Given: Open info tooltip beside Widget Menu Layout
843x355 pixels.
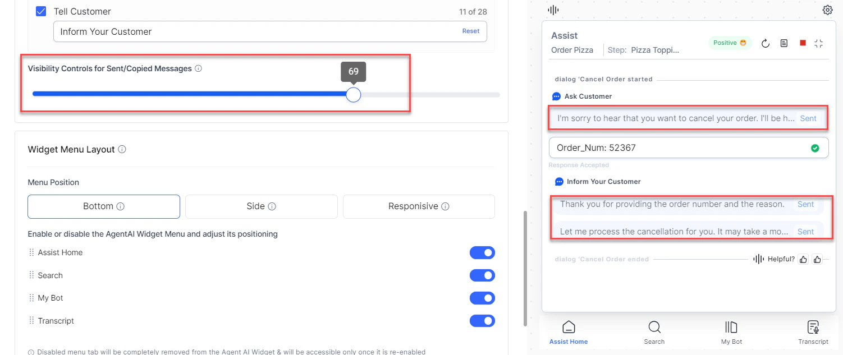Looking at the screenshot, I should point(122,150).
